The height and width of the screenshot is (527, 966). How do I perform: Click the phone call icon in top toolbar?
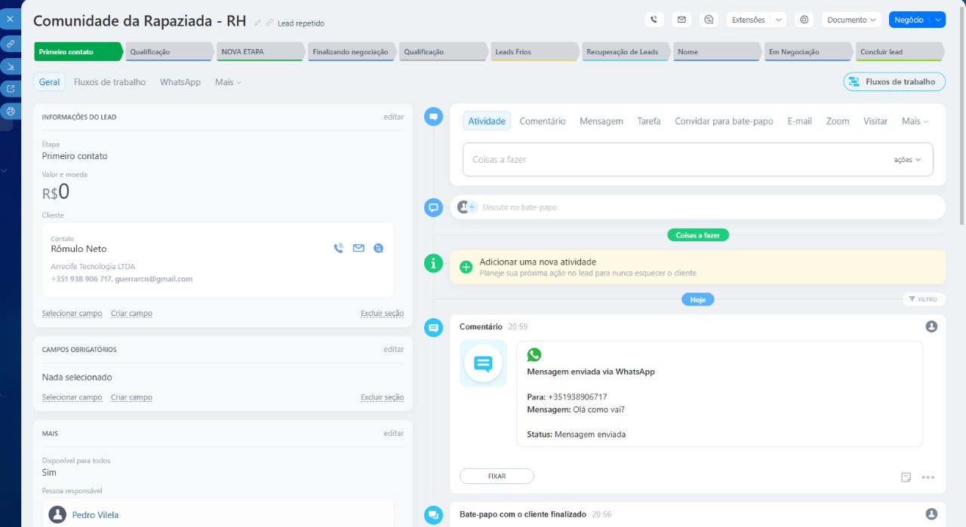(x=654, y=20)
